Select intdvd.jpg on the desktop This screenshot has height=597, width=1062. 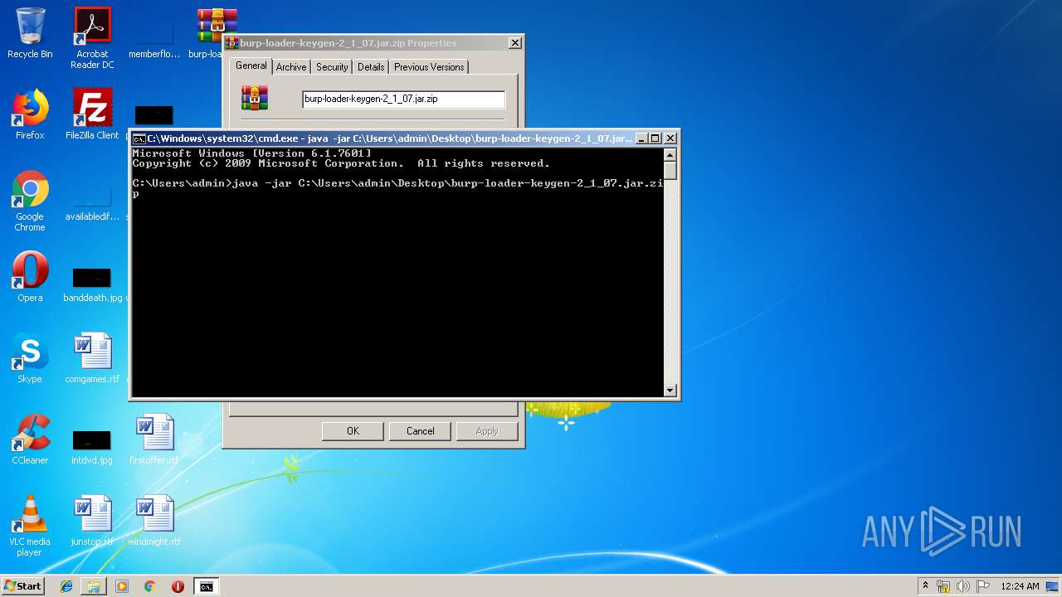coord(92,446)
